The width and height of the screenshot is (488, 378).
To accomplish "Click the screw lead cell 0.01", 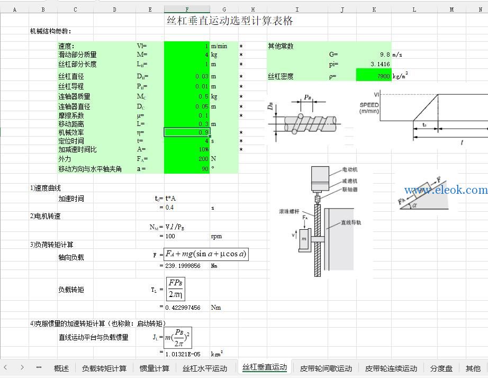I will [x=187, y=86].
